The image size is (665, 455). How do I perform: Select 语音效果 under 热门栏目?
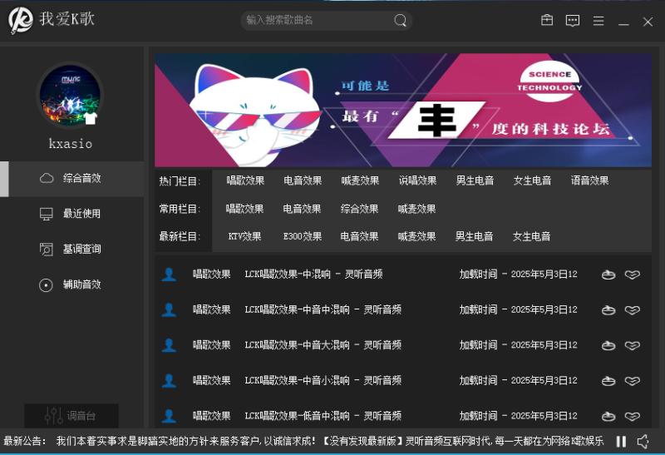pyautogui.click(x=589, y=181)
